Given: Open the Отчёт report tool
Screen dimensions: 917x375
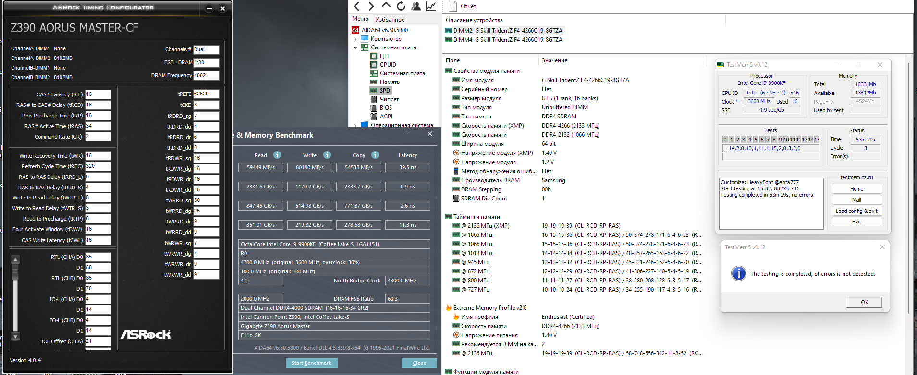Looking at the screenshot, I should (x=462, y=6).
